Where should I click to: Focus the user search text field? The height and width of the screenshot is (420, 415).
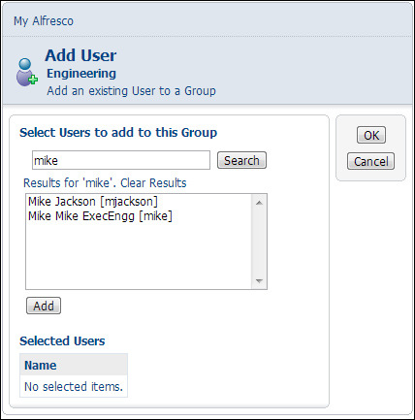121,160
